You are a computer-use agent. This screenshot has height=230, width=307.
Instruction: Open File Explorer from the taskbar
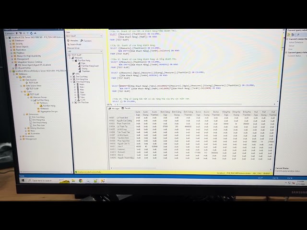pos(73,181)
